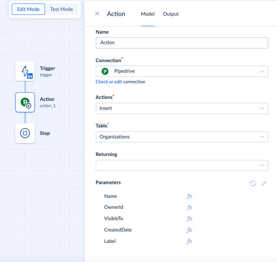The width and height of the screenshot is (277, 262).
Task: Click the Pipedrive logo in Connection field
Action: 105,71
